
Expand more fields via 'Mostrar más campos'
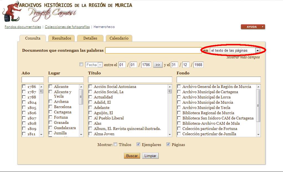(243, 57)
